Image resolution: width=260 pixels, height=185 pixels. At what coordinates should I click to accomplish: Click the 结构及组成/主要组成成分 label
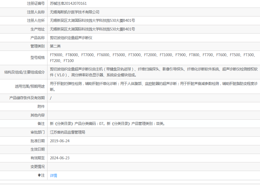pyautogui.click(x=25, y=72)
